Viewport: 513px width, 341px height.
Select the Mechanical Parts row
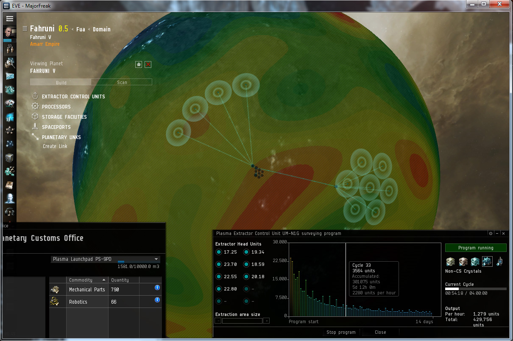tap(105, 289)
